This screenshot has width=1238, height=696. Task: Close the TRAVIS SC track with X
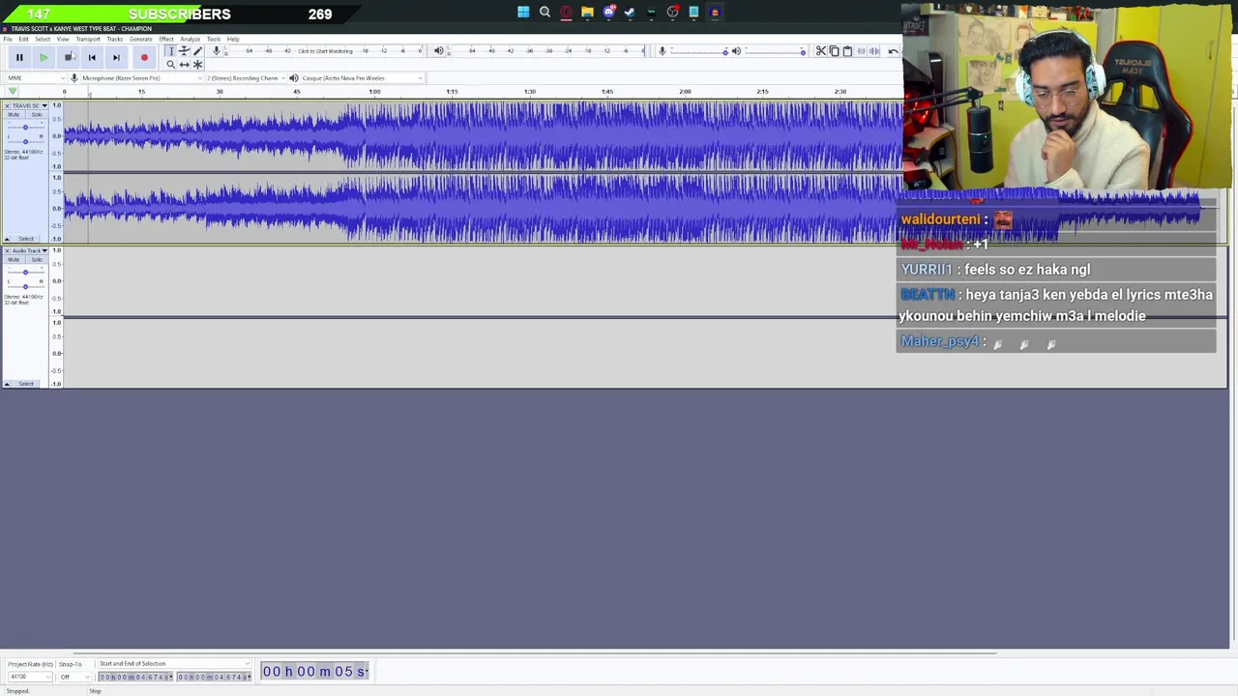[6, 105]
